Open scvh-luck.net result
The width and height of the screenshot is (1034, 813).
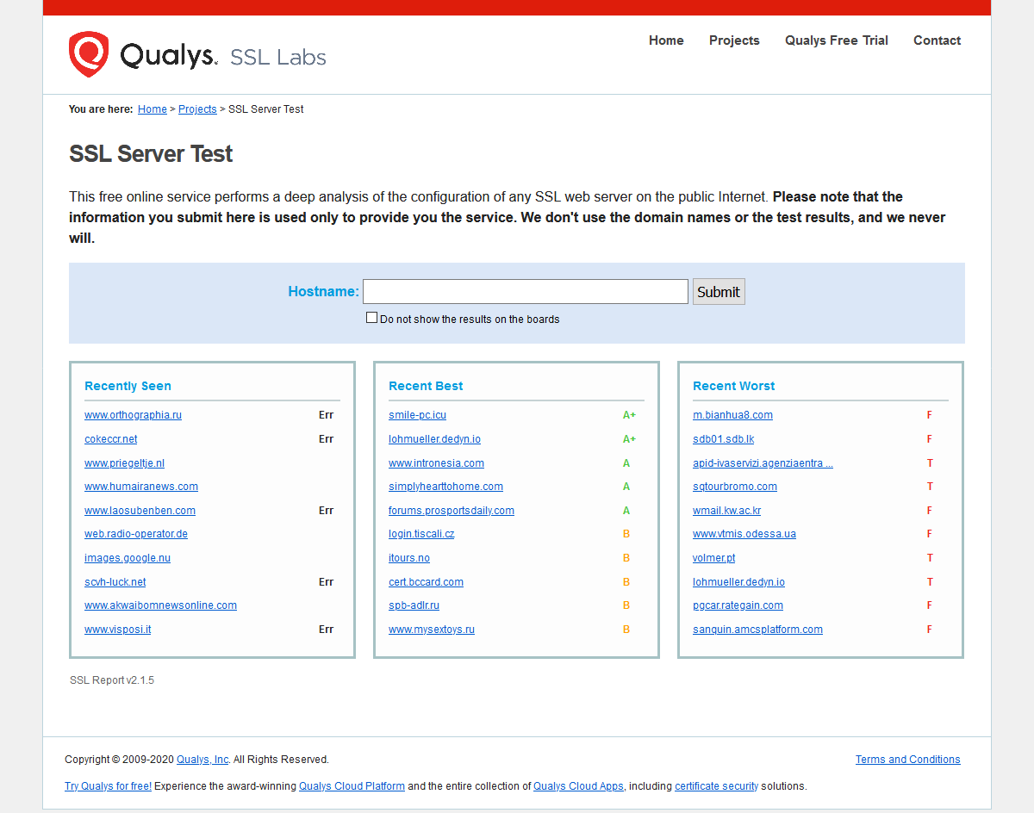tap(115, 582)
